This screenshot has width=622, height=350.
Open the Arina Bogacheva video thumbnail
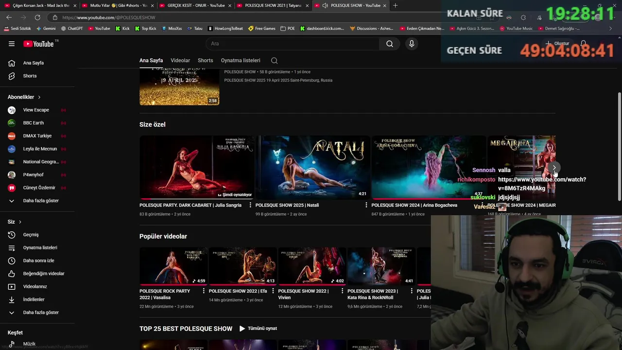click(x=429, y=167)
